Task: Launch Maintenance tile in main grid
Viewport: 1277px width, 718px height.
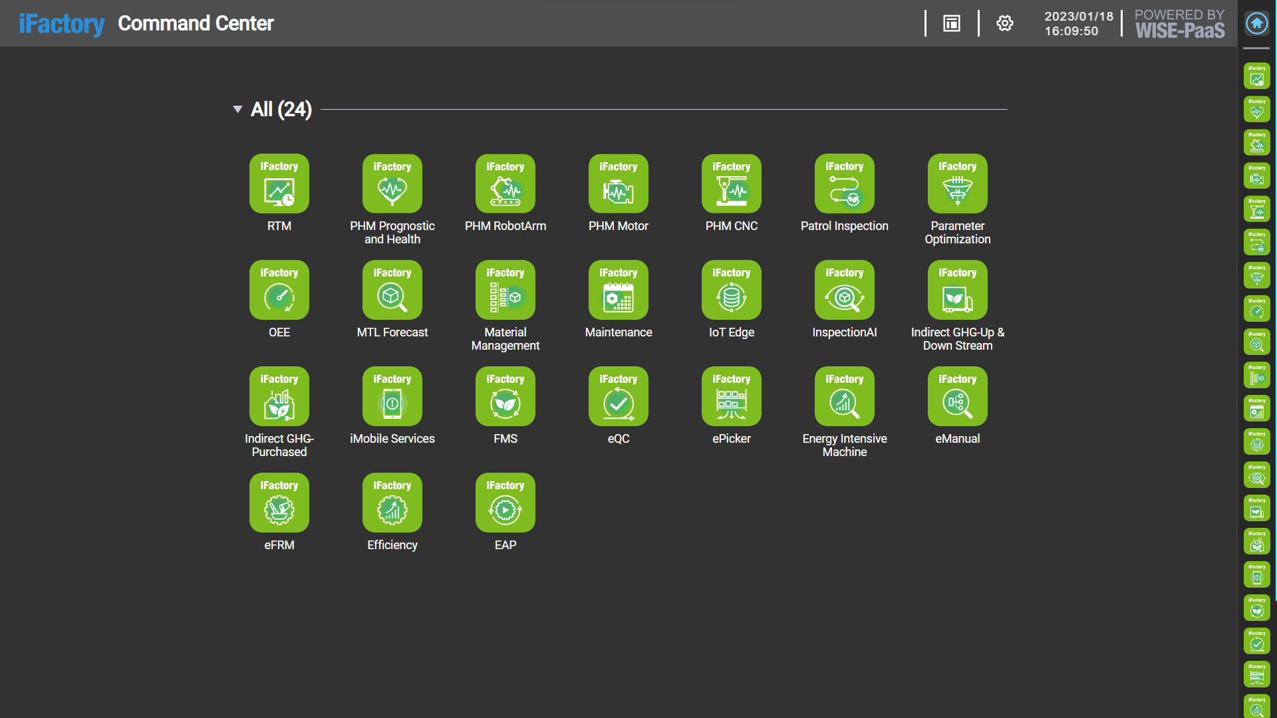Action: (619, 290)
